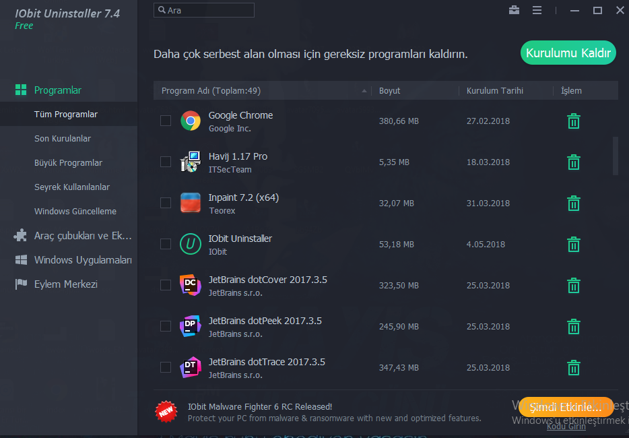Image resolution: width=629 pixels, height=438 pixels.
Task: Click the green Programlar grid icon
Action: 21,90
